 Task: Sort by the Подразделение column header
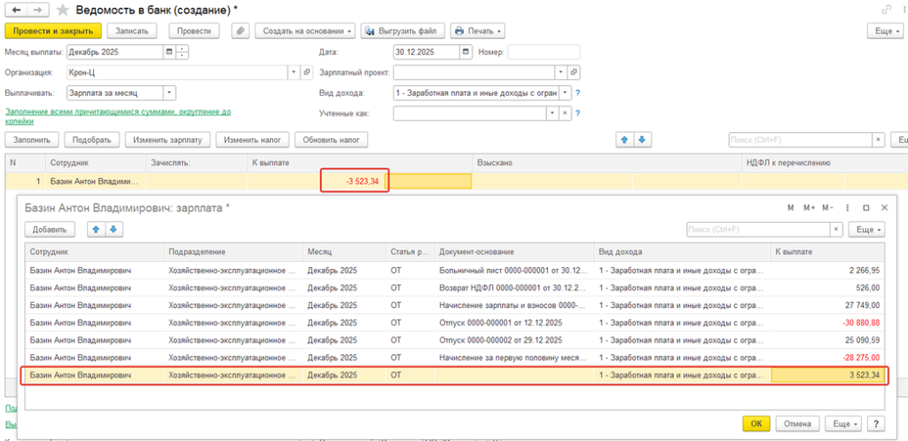pyautogui.click(x=233, y=252)
